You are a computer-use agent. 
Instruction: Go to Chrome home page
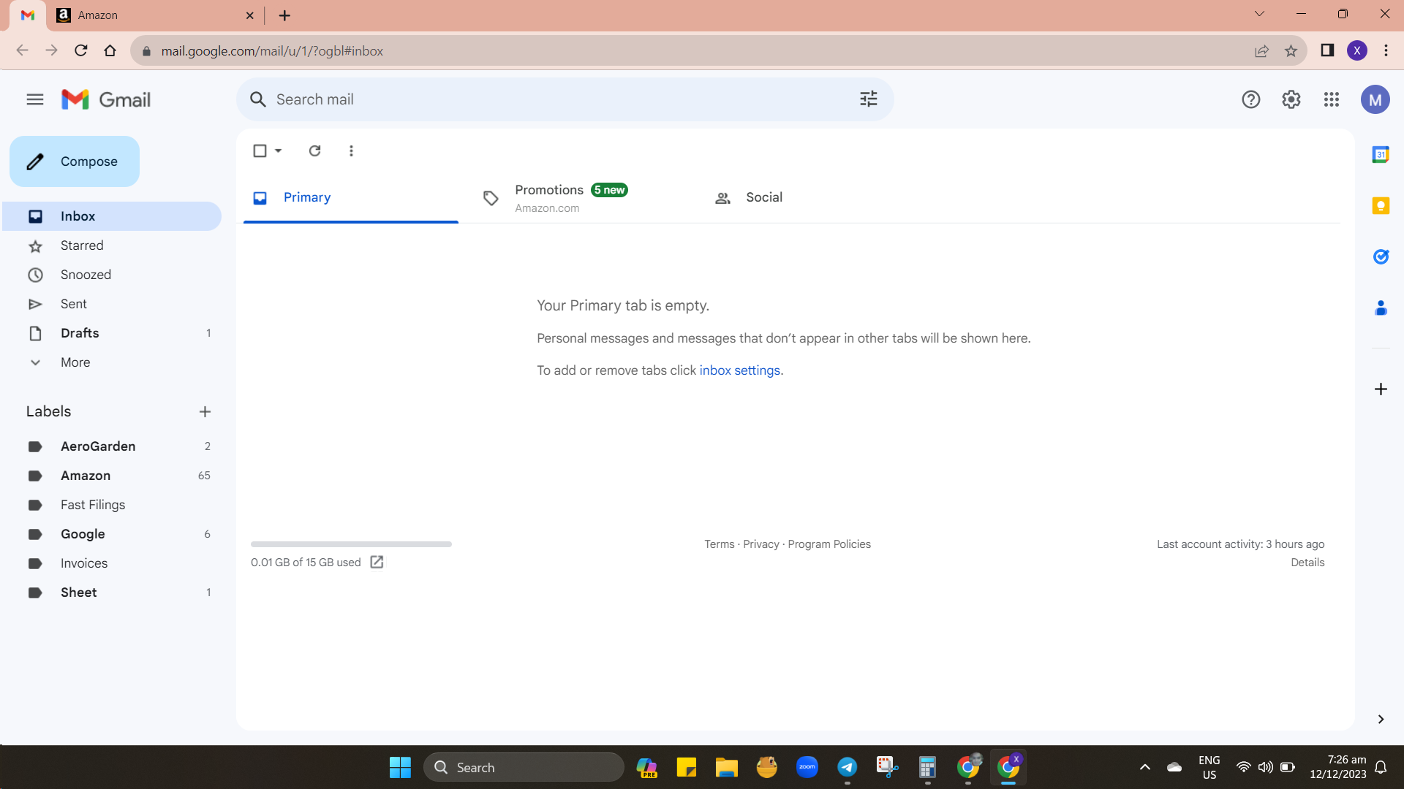pyautogui.click(x=110, y=51)
